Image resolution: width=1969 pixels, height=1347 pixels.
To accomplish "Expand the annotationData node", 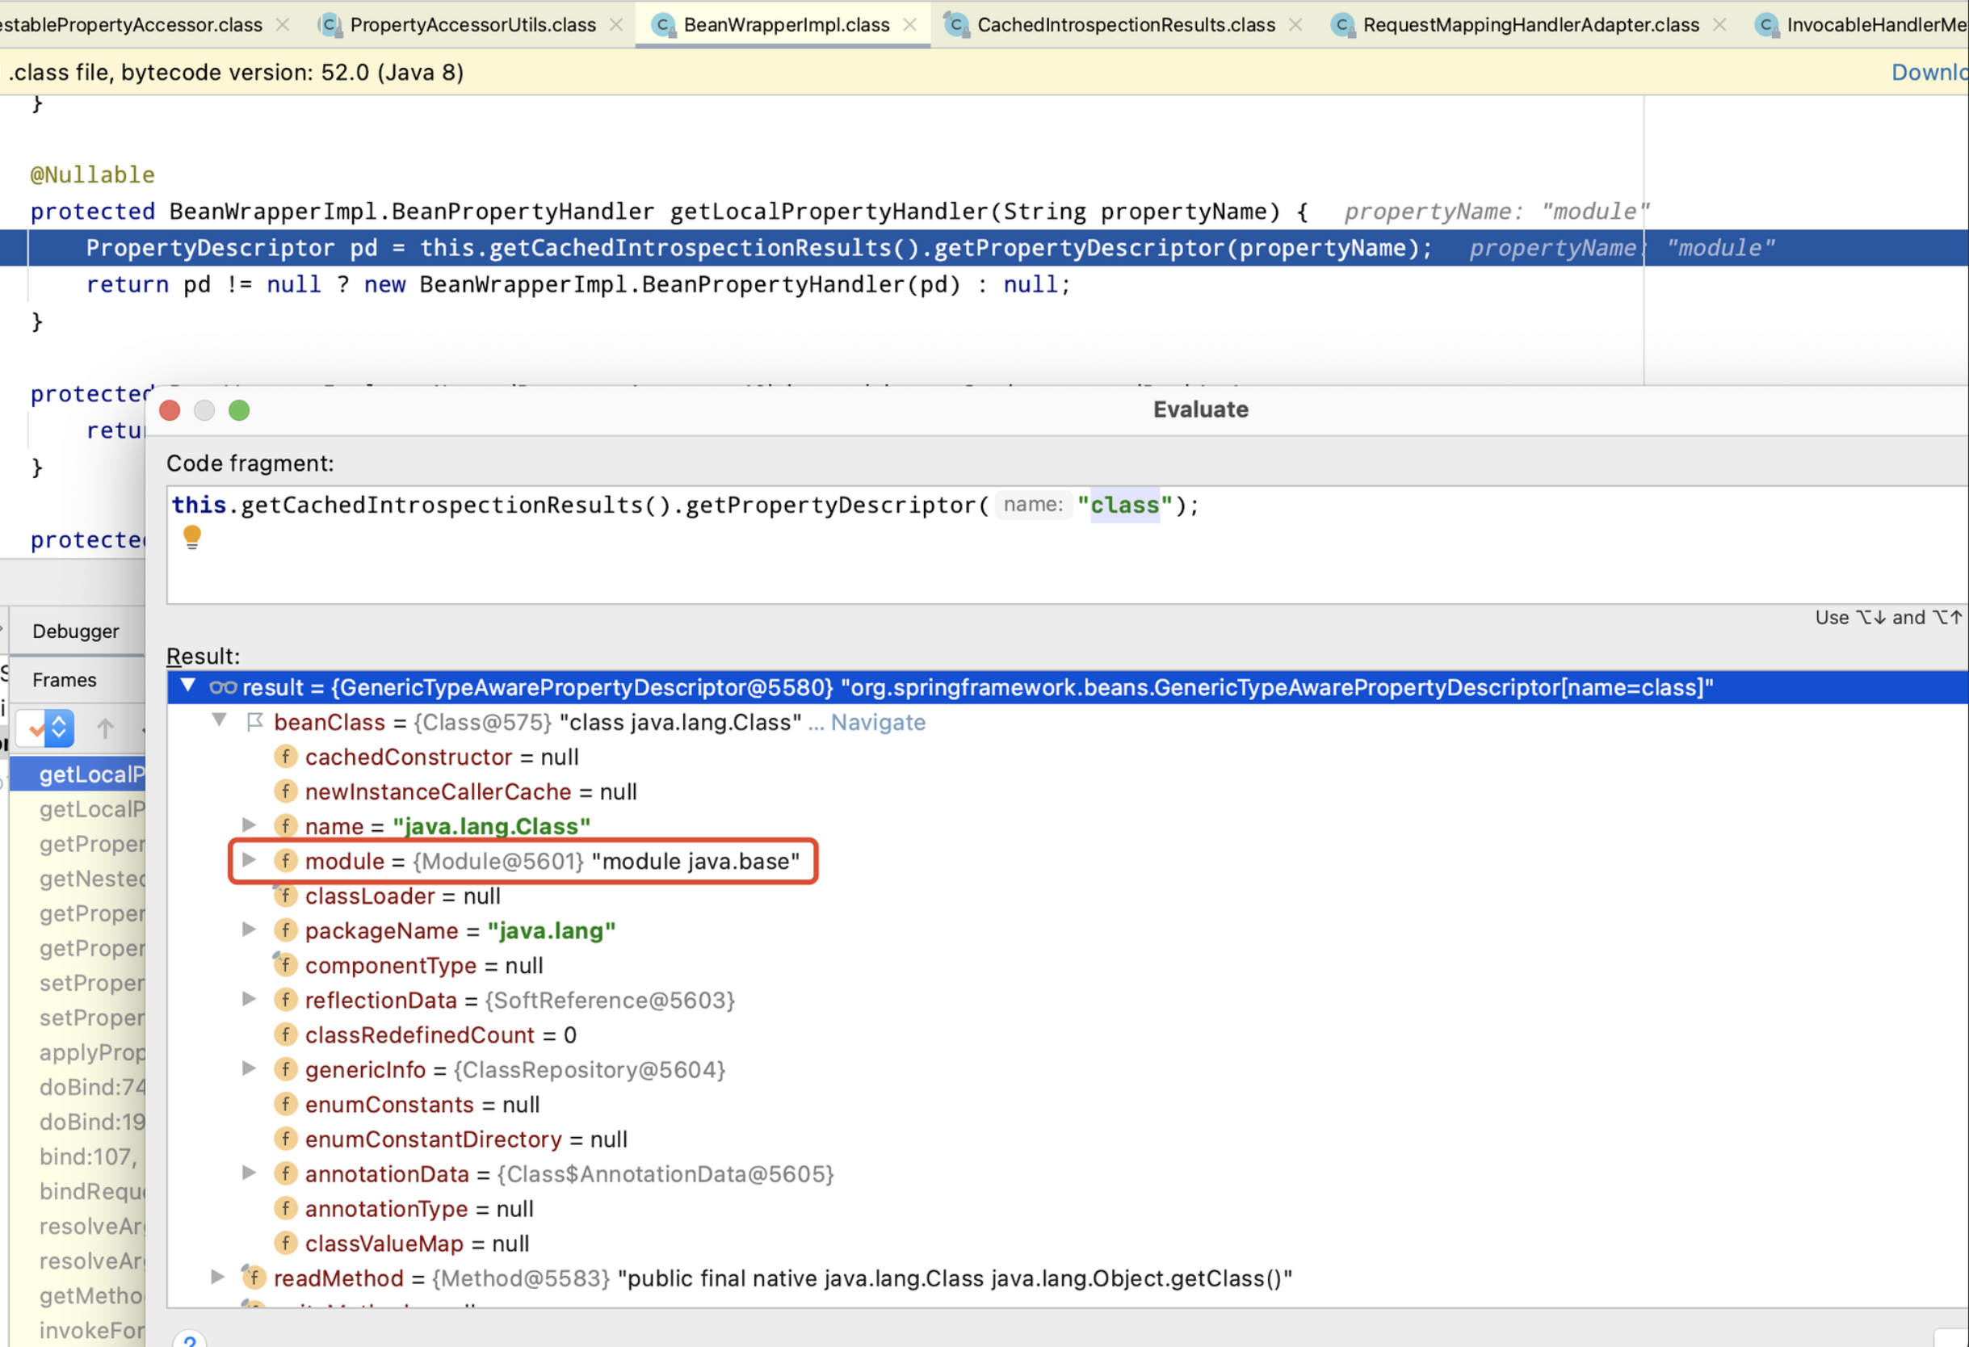I will [249, 1173].
